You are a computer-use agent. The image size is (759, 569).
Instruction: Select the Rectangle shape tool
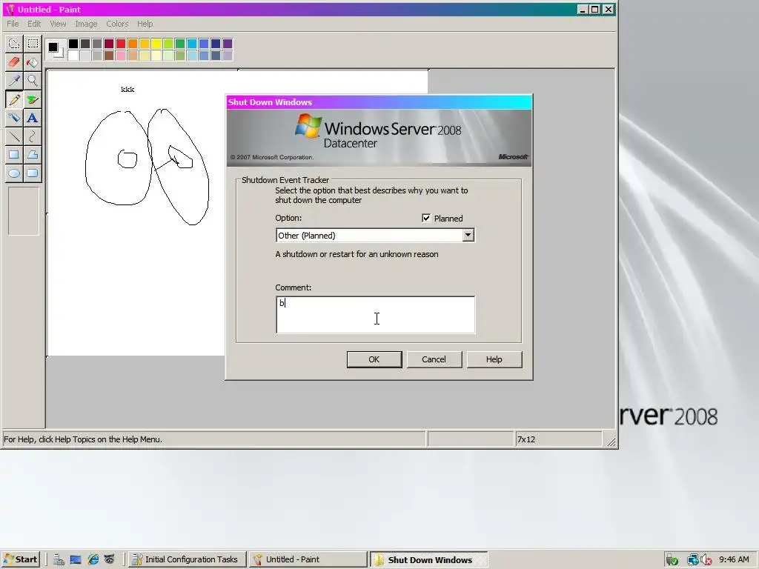[x=14, y=155]
